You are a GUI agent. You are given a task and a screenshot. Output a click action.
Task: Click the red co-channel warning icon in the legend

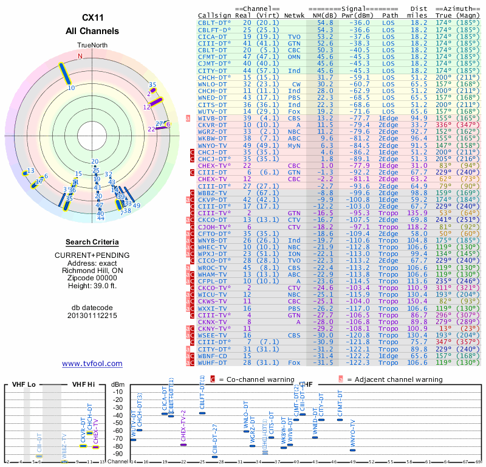pyautogui.click(x=213, y=379)
